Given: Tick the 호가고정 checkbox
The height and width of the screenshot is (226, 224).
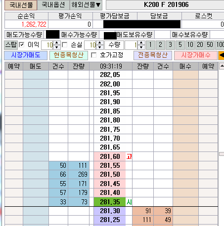Looking at the screenshot, I should click(93, 55).
